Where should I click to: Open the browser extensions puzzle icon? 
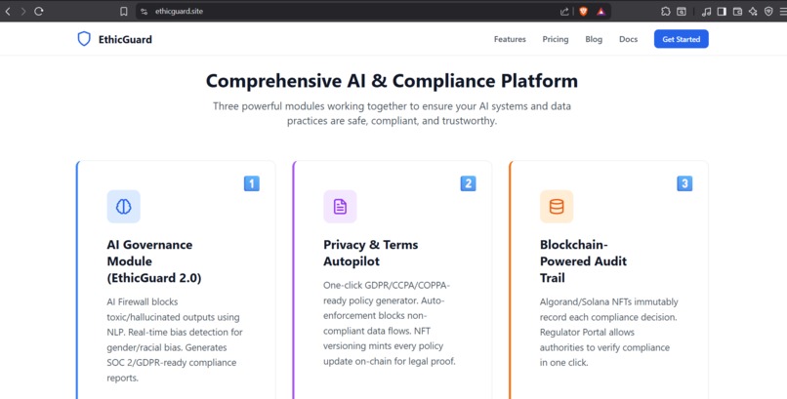pos(666,11)
